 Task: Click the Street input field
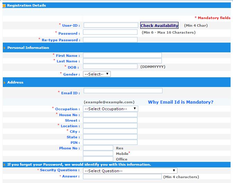(110, 120)
